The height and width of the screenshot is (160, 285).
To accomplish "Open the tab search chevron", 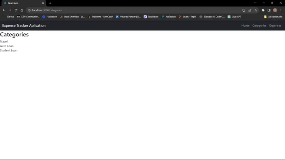I will tap(255, 3).
